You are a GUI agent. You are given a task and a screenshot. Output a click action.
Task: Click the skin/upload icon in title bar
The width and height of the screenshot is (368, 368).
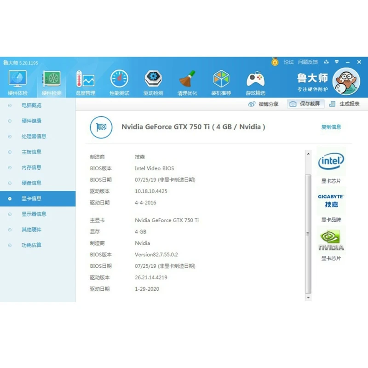(x=326, y=62)
